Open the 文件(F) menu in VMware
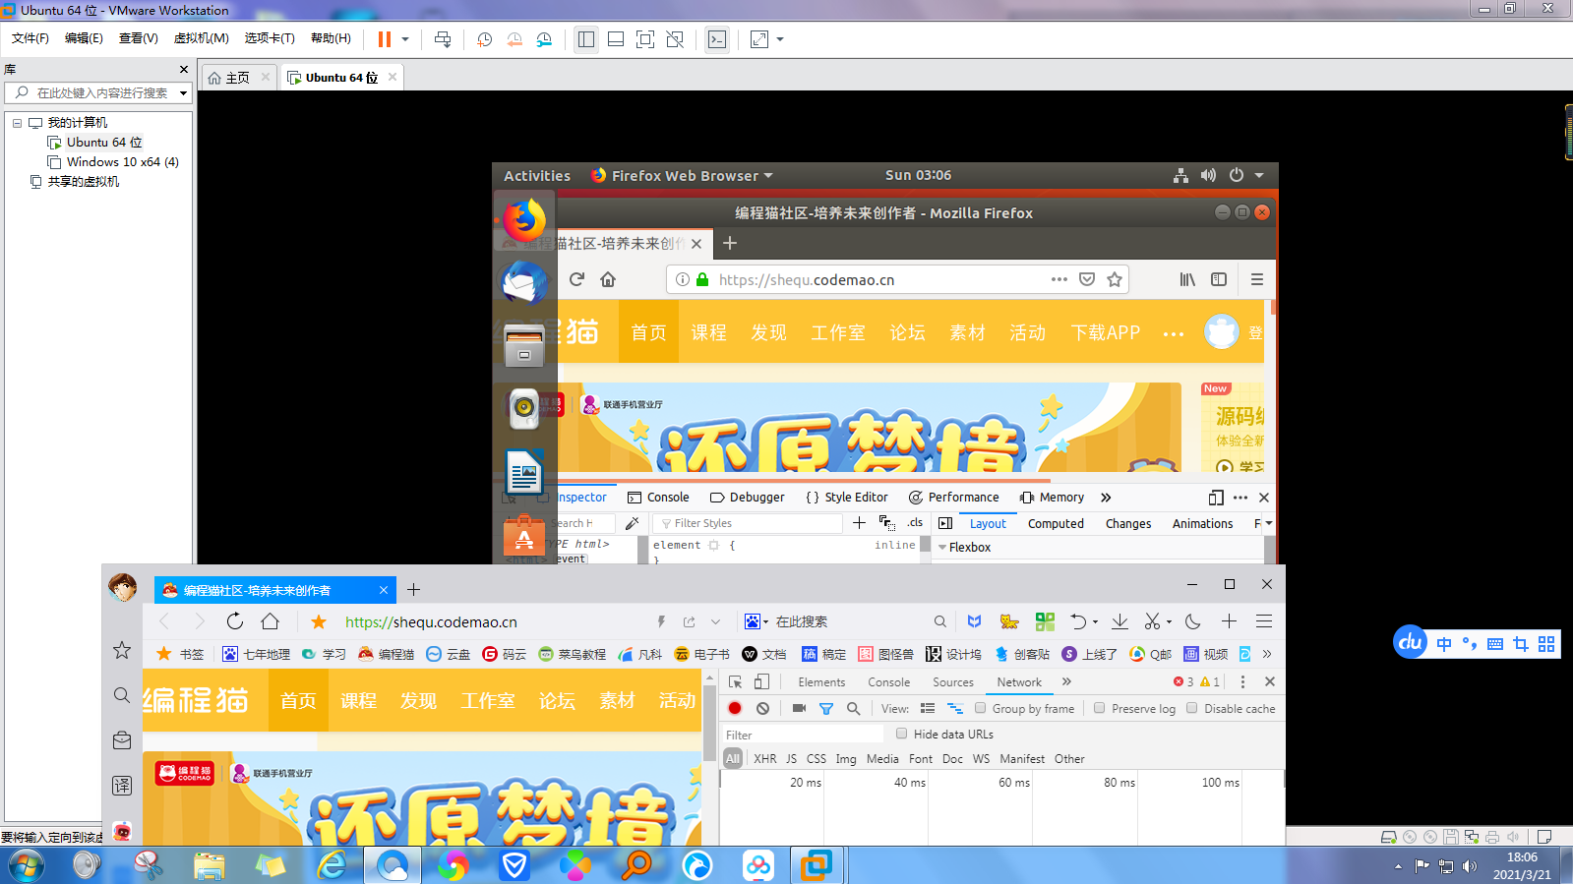Screen dimensions: 1573x884 30,38
